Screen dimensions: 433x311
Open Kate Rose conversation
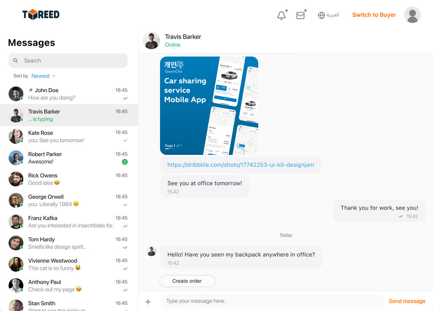69,136
